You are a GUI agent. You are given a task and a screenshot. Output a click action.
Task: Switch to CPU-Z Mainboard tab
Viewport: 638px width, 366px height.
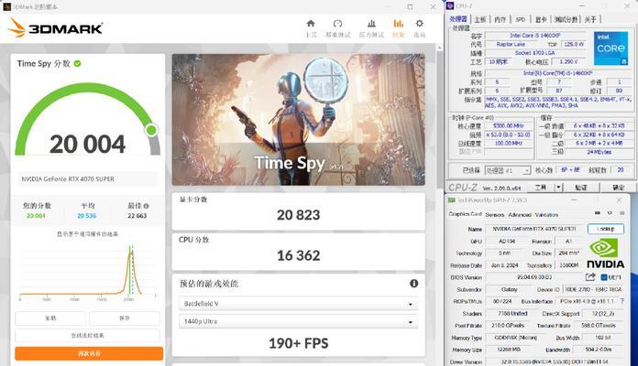tap(480, 19)
